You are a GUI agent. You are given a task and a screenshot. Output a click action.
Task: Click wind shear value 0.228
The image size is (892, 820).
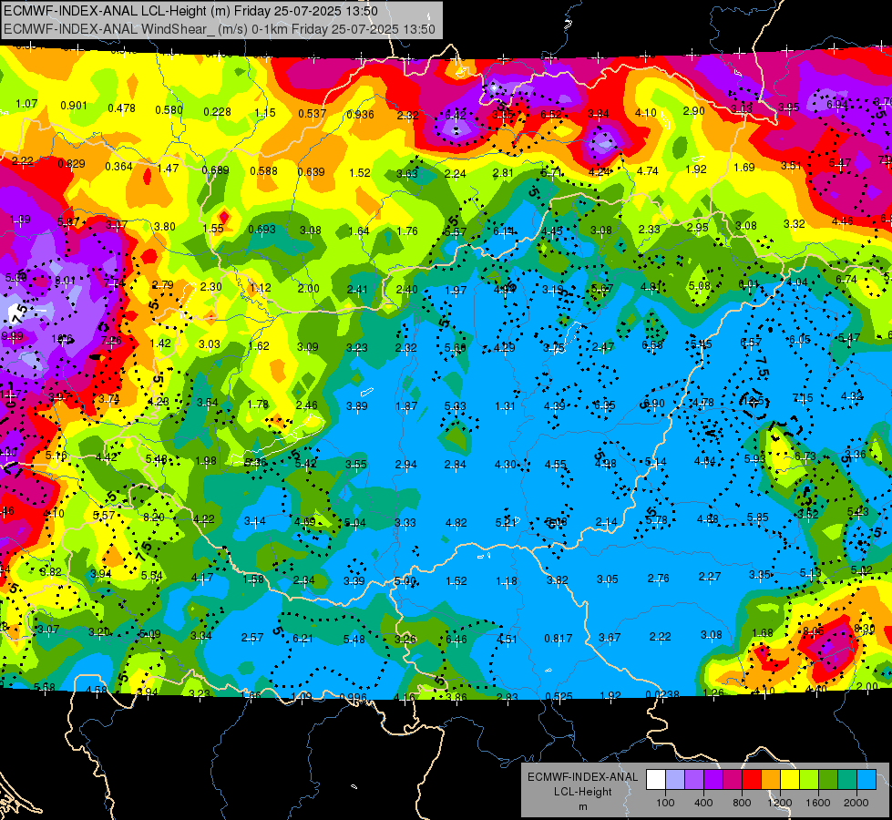pos(218,112)
